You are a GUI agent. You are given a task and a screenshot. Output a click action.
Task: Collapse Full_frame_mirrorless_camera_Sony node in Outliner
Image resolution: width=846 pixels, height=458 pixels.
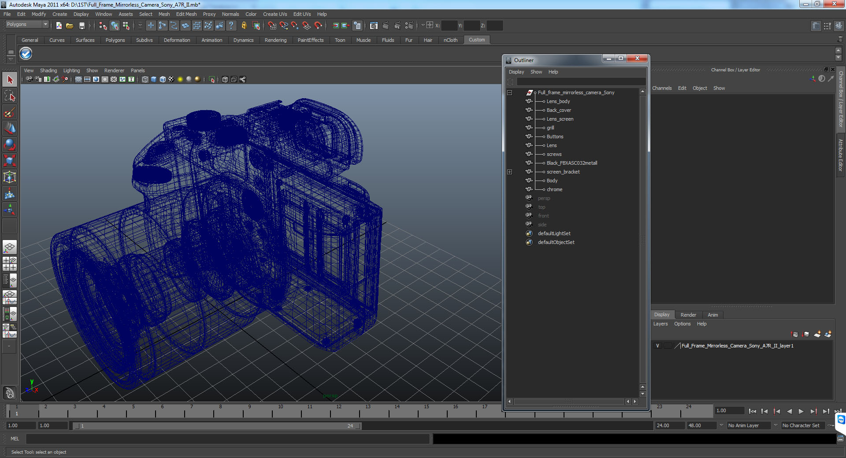tap(510, 93)
